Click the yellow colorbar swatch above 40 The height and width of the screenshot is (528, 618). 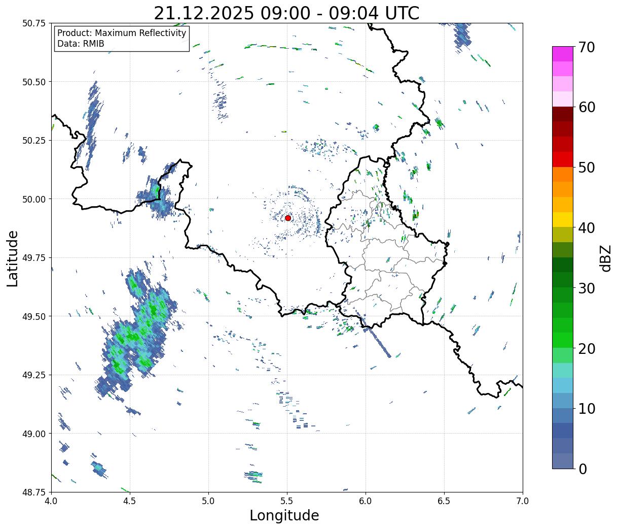(x=562, y=219)
